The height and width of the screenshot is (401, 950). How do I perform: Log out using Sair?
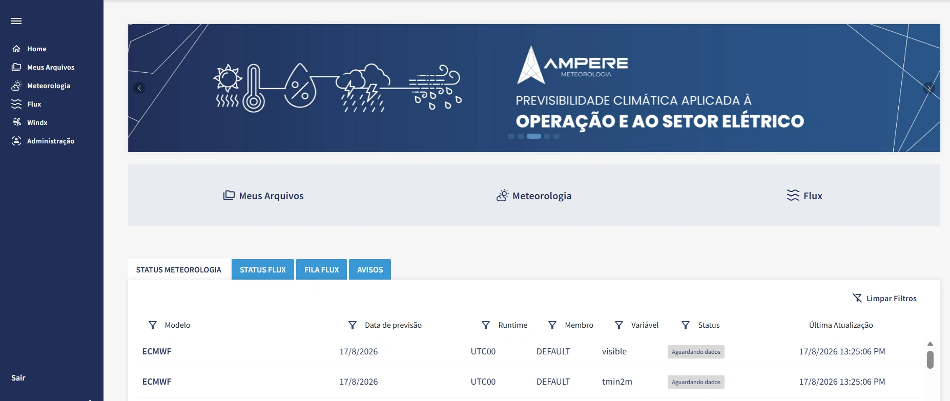pyautogui.click(x=18, y=378)
